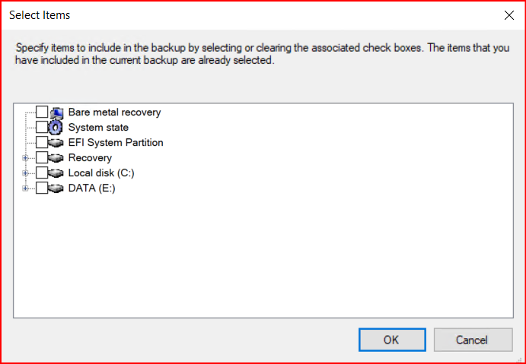Image resolution: width=526 pixels, height=364 pixels.
Task: Expand the DATA (E:) tree node
Action: [x=26, y=188]
